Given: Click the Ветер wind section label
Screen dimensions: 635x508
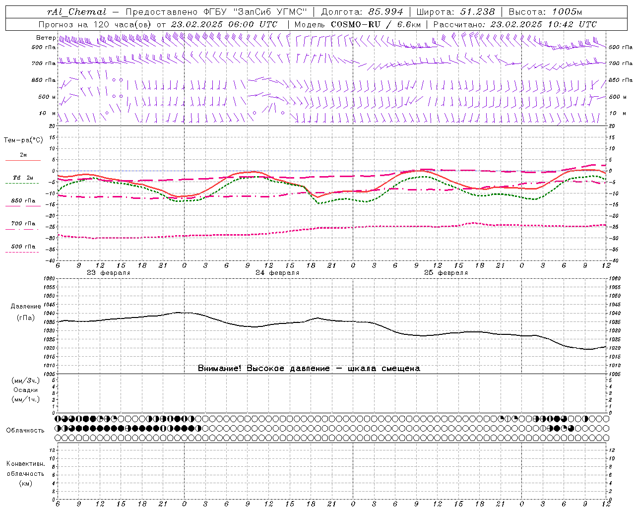Looking at the screenshot, I should tap(46, 38).
